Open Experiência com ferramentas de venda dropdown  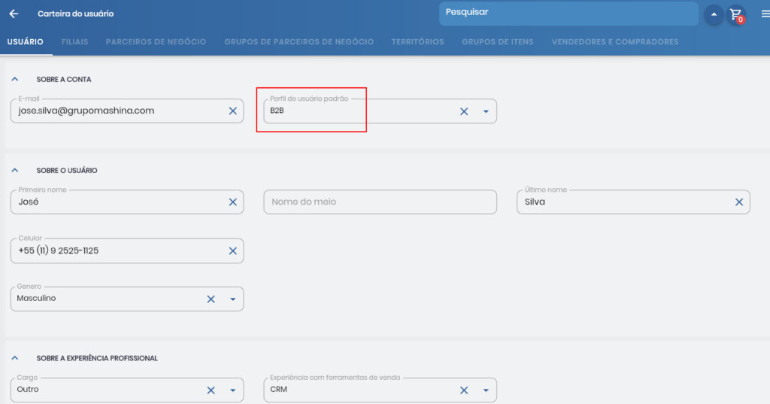pyautogui.click(x=486, y=390)
